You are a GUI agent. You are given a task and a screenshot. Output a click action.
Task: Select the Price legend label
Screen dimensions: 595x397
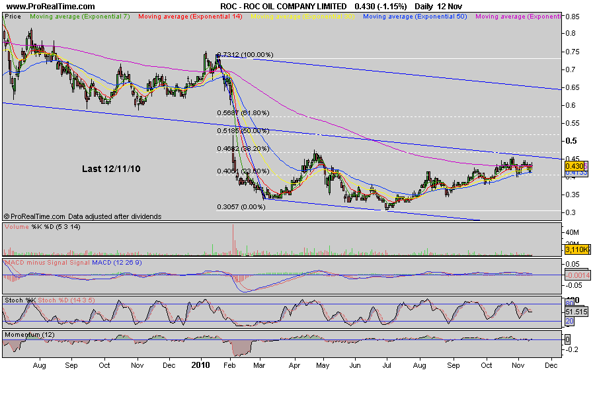[x=13, y=17]
